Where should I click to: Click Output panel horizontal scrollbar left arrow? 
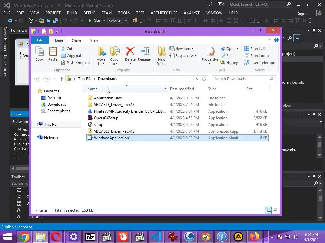coord(13,168)
